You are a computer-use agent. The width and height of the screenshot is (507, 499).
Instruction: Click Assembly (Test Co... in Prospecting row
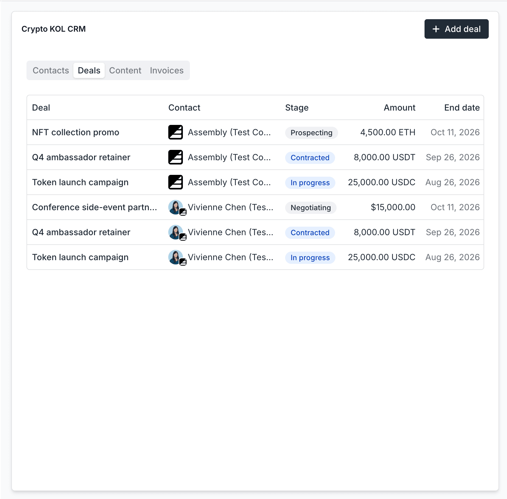(229, 132)
